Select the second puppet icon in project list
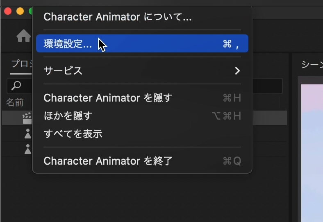This screenshot has width=323, height=222. 27,149
